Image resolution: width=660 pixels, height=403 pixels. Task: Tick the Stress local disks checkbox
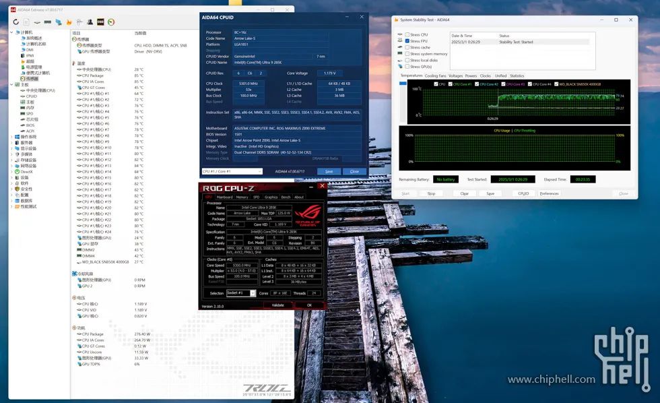pos(407,60)
